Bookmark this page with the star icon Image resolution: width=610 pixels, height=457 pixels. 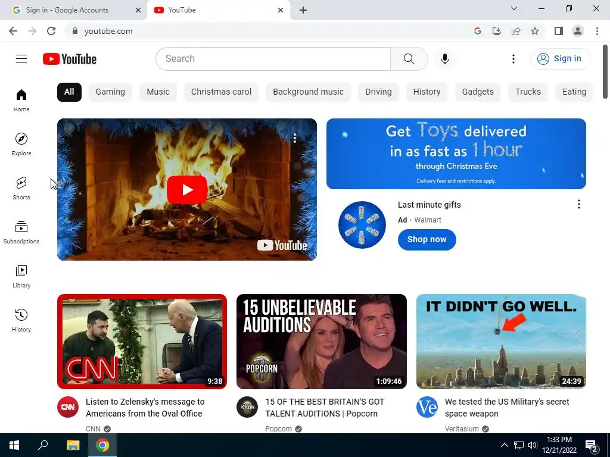click(535, 31)
